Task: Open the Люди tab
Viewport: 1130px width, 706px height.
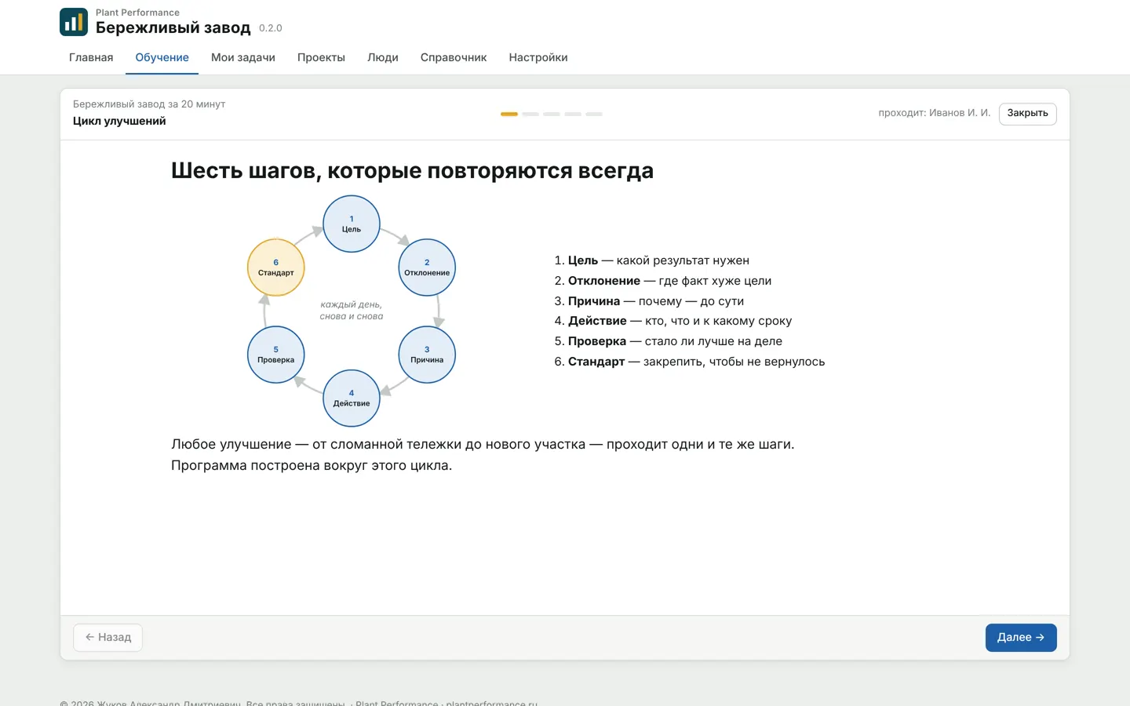Action: click(x=383, y=57)
